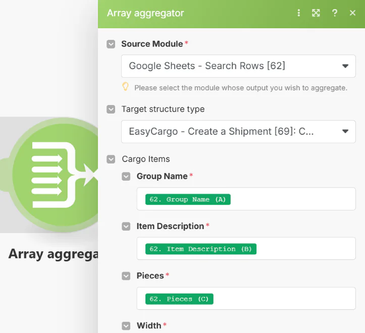Select the 62. Pieces (C) tag
The width and height of the screenshot is (365, 333).
179,299
